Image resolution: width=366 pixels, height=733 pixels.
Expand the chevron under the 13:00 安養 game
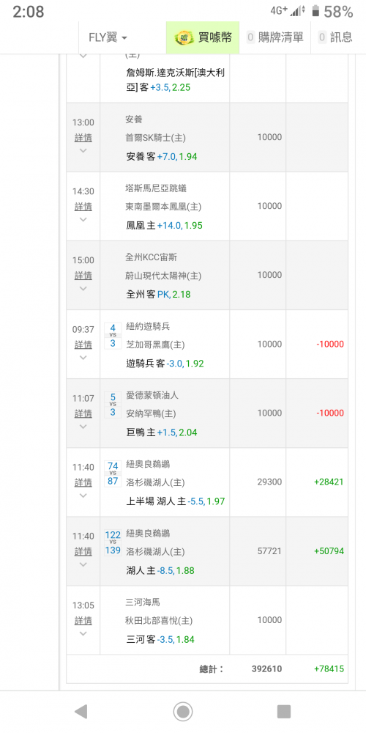[x=83, y=150]
